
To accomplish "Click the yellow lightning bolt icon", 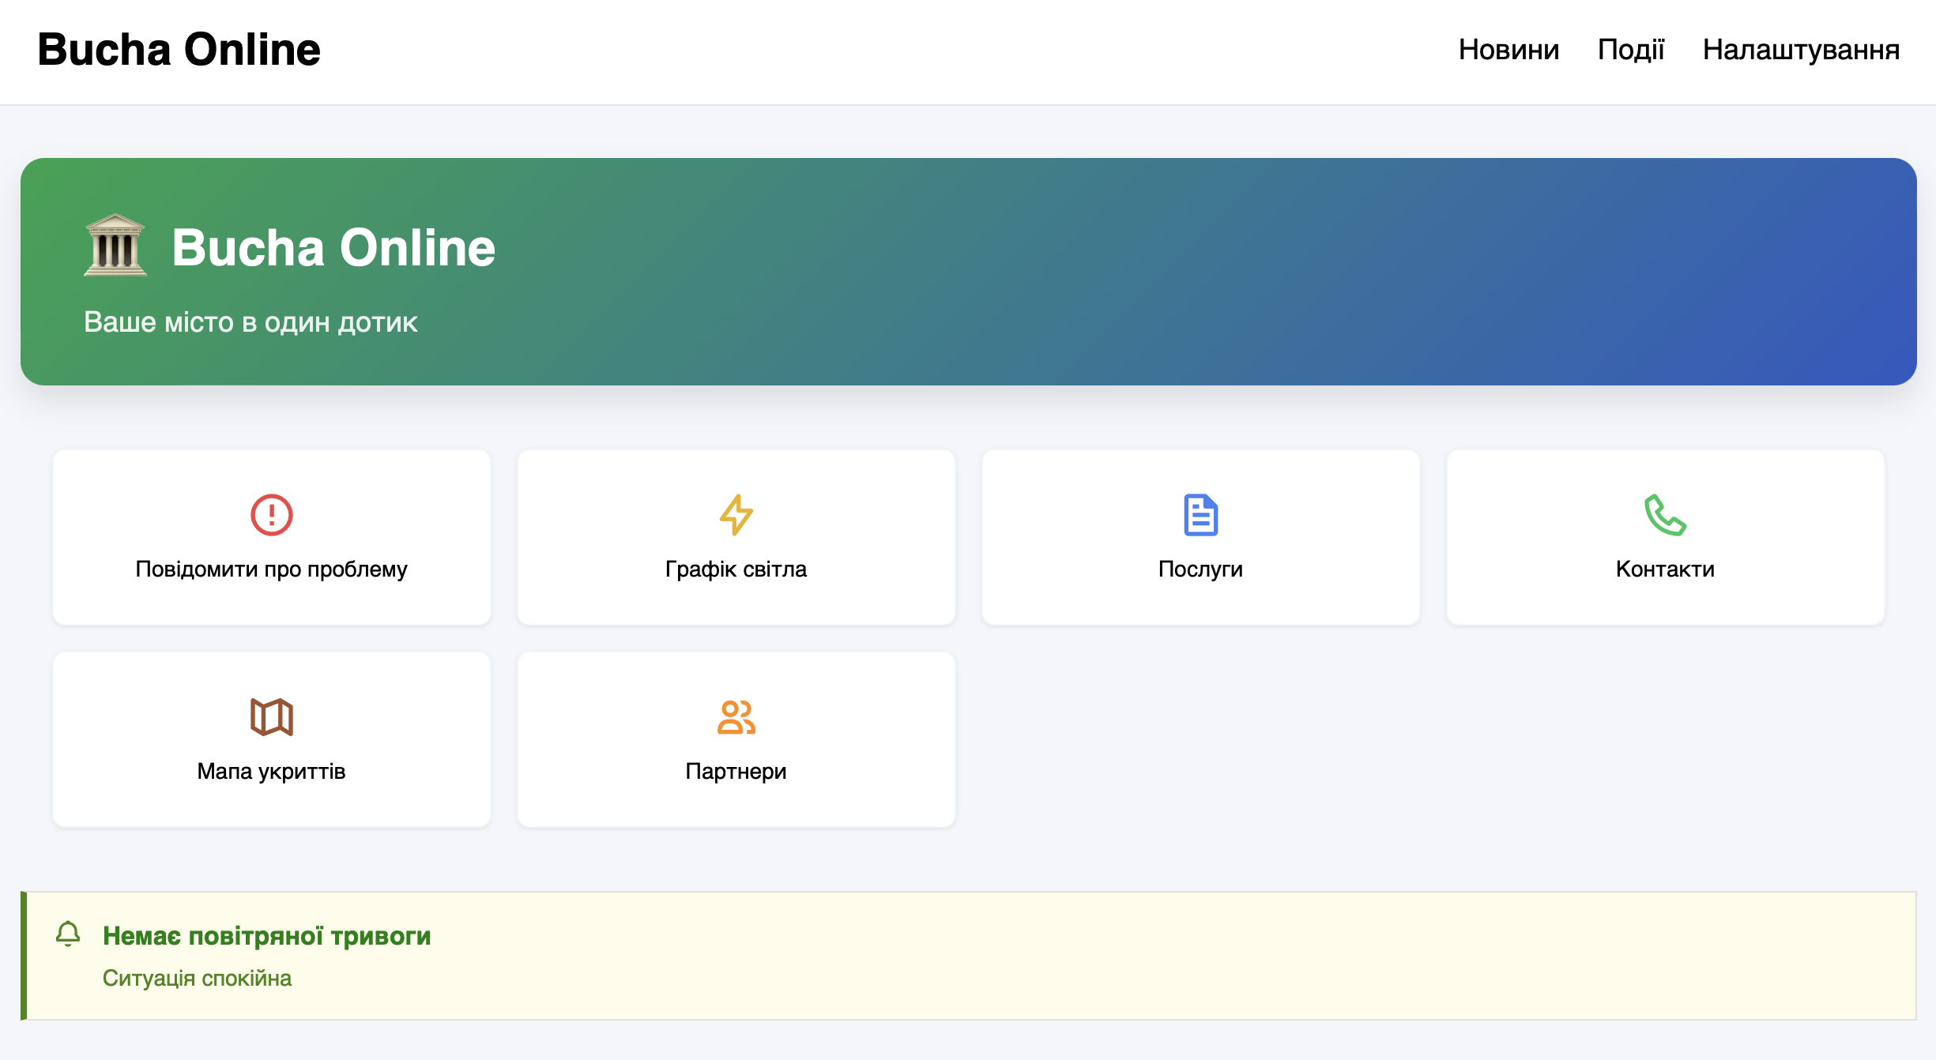I will pyautogui.click(x=736, y=515).
